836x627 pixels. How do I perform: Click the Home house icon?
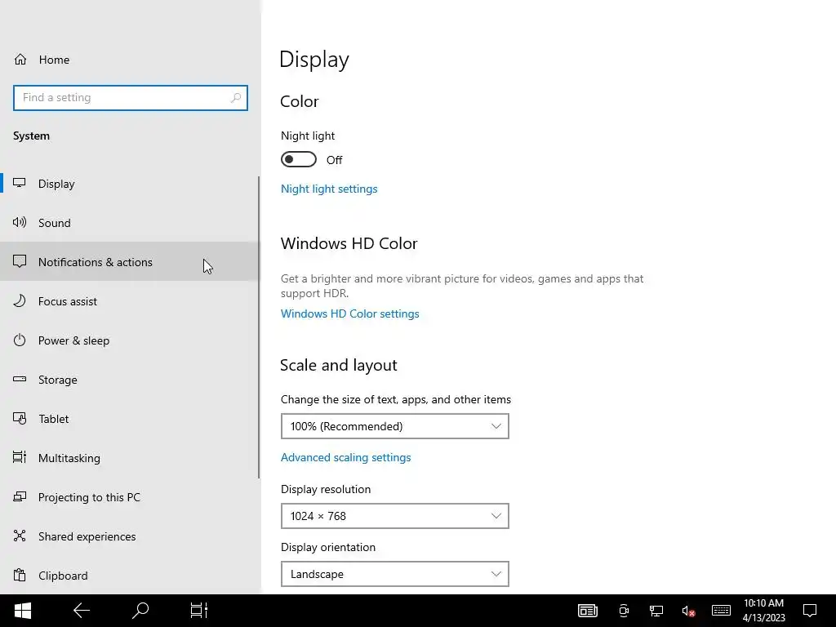20,59
